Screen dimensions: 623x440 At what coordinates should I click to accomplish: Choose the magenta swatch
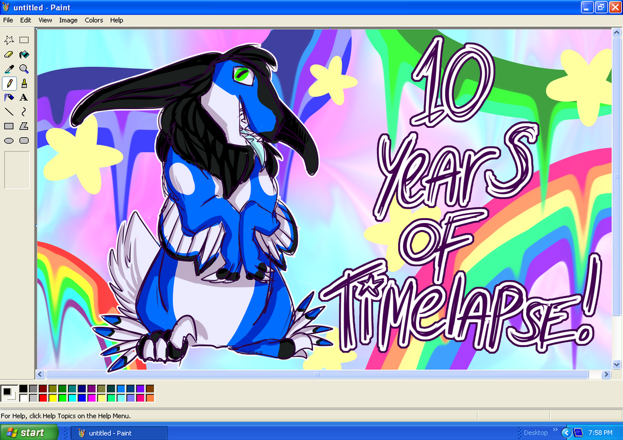(x=92, y=398)
